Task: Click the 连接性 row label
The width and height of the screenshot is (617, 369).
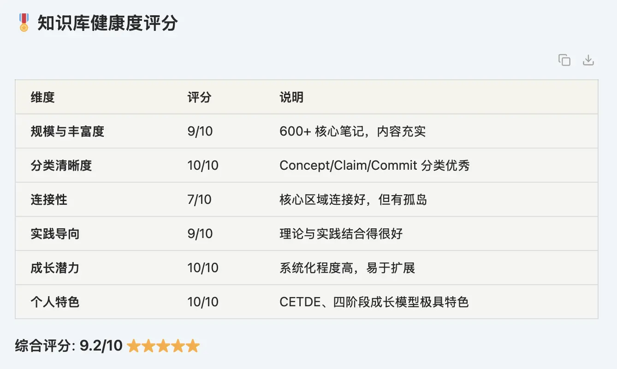Action: (49, 200)
